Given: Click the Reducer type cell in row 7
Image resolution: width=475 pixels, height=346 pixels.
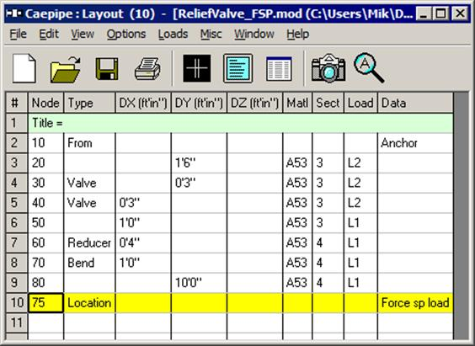Looking at the screenshot, I should [89, 242].
